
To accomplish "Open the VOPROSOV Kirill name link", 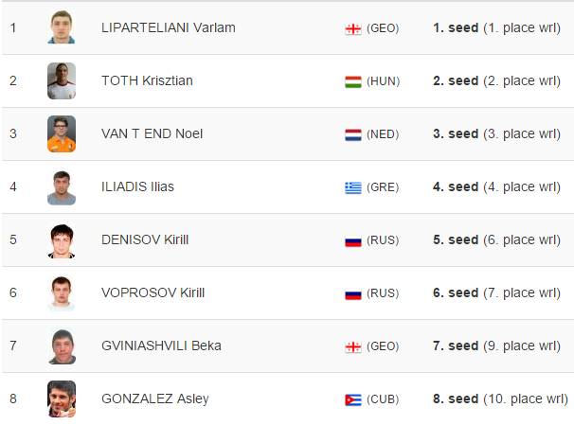I will click(x=153, y=293).
